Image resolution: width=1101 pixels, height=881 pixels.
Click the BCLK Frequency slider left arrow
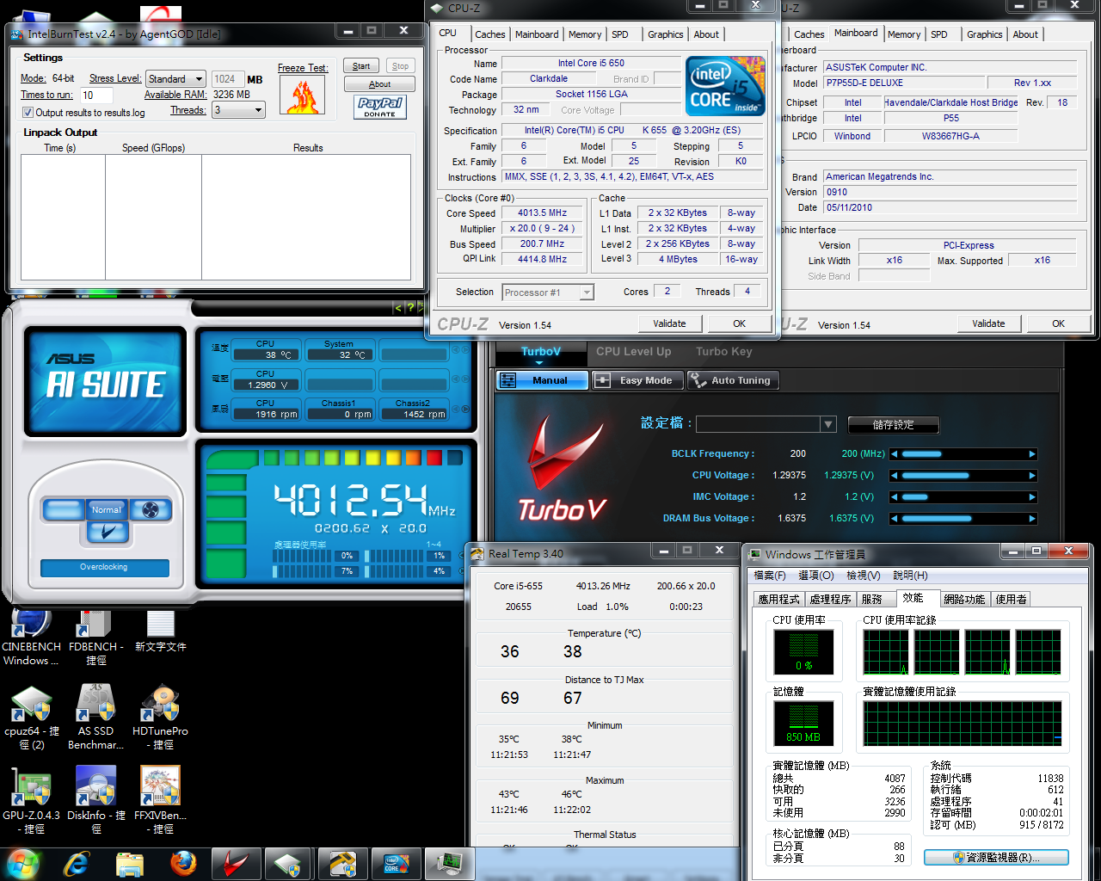(x=895, y=454)
